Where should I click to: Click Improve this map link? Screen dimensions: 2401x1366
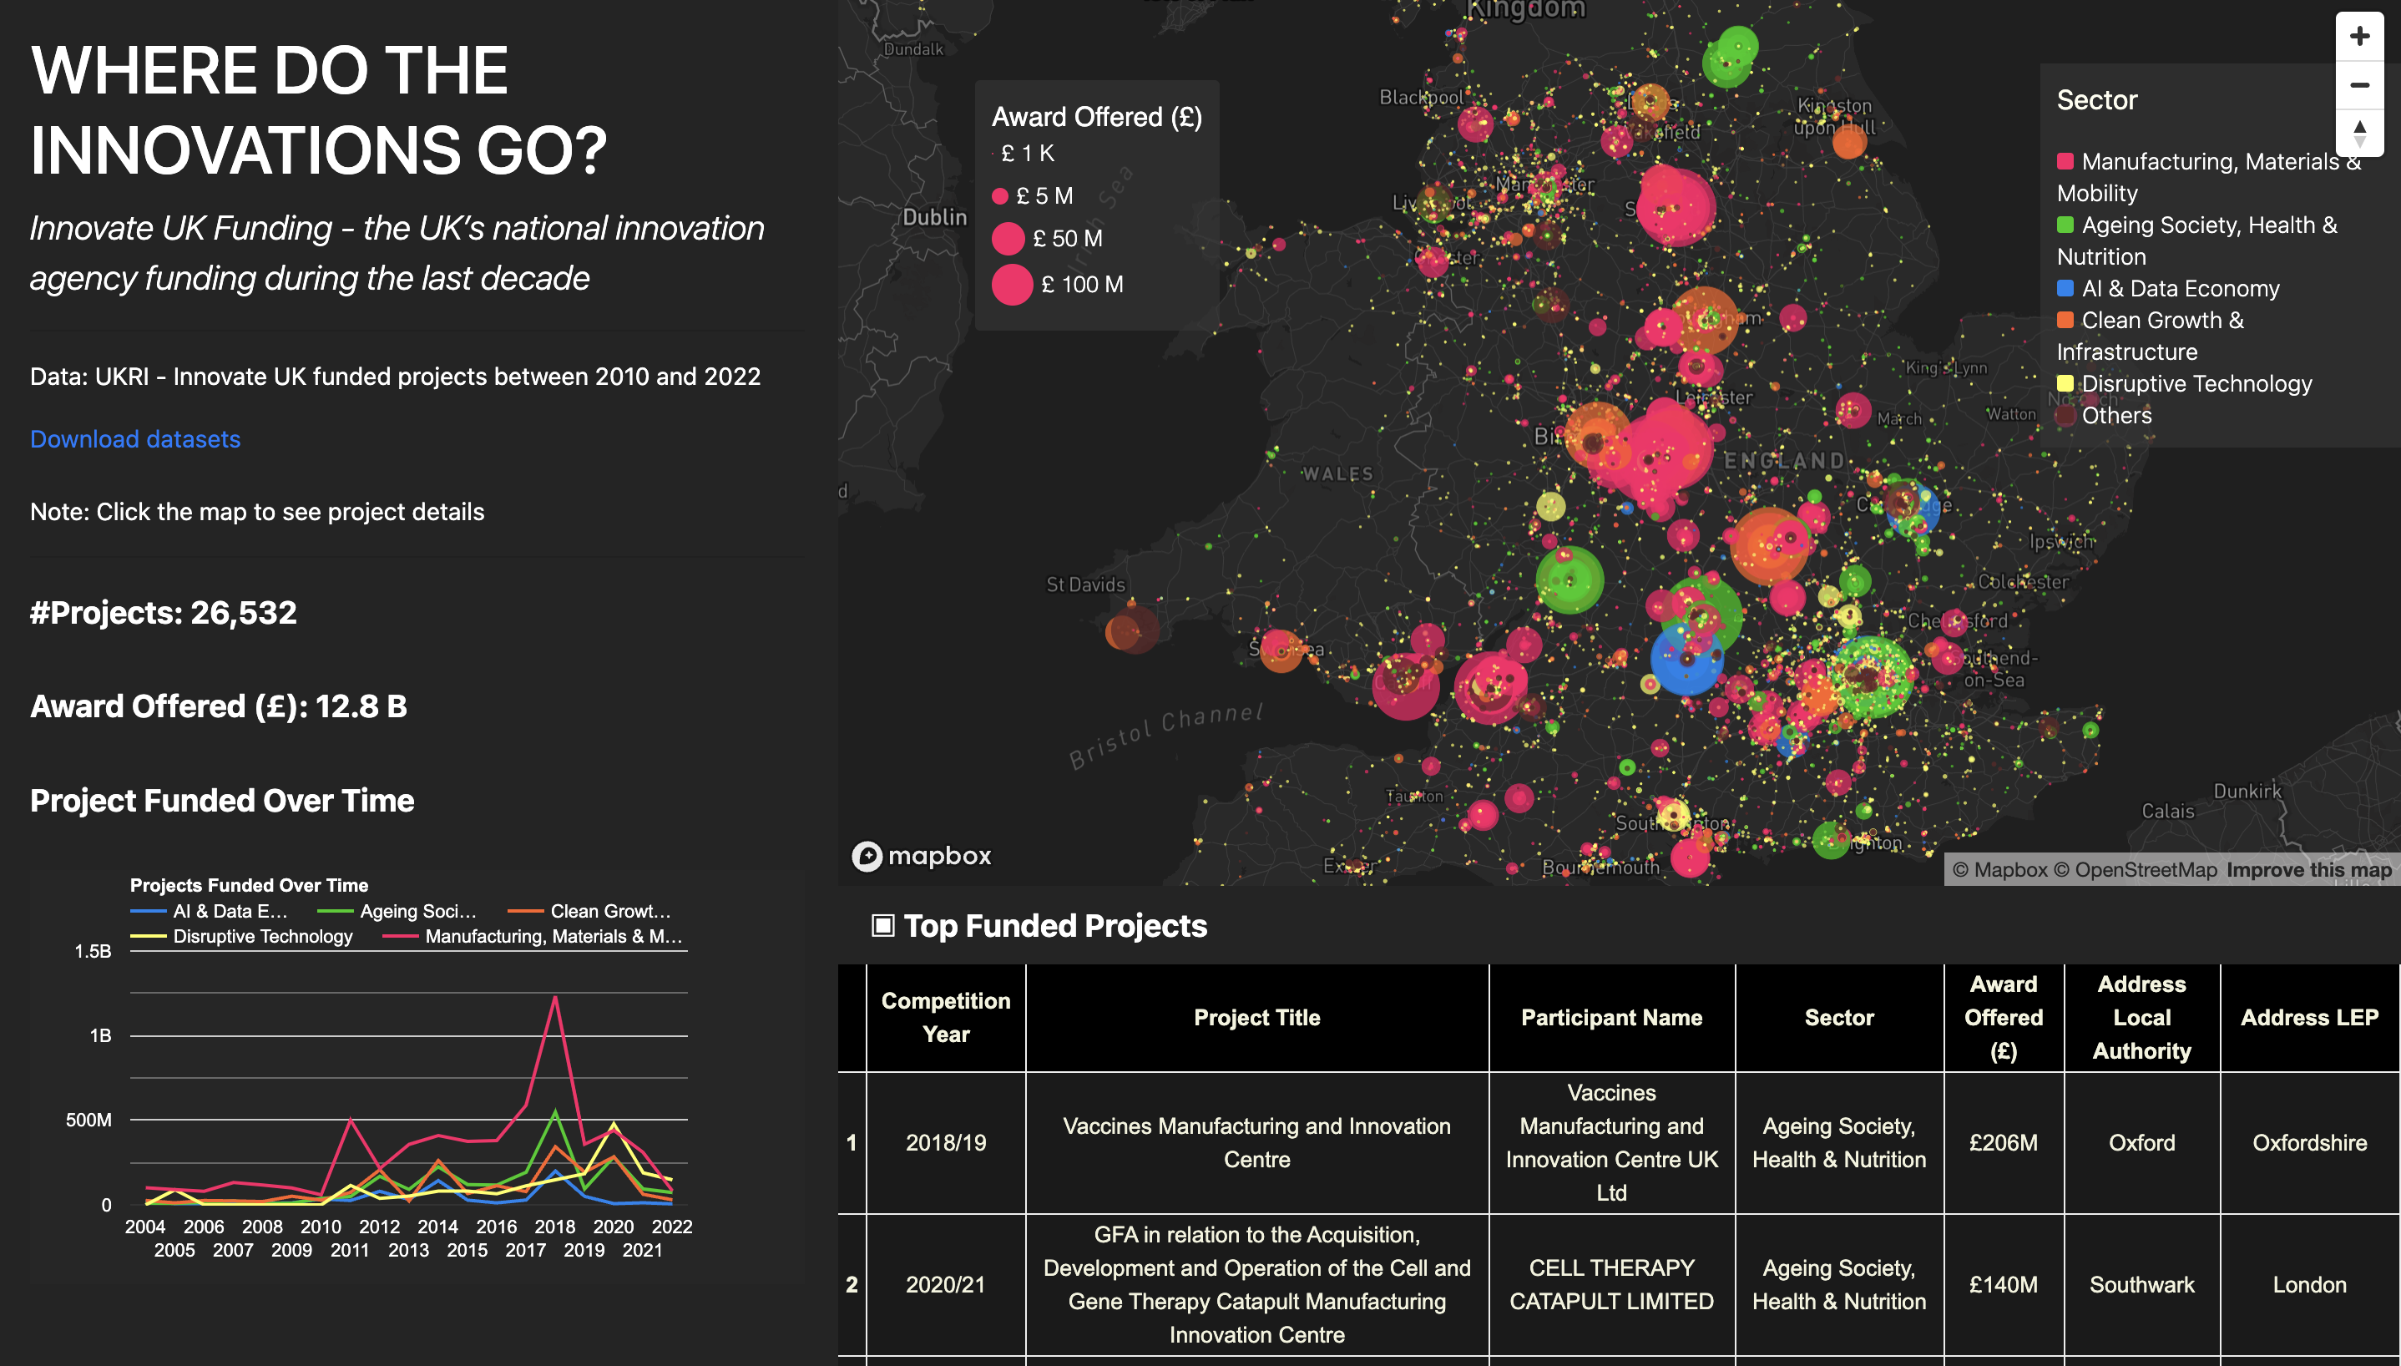(x=2309, y=870)
